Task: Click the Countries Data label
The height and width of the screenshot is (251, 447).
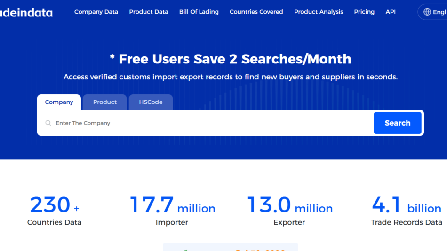Action: (x=54, y=222)
